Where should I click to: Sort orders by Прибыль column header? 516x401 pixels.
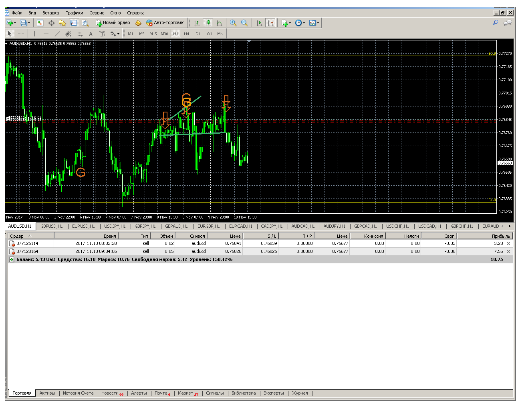pyautogui.click(x=485, y=236)
